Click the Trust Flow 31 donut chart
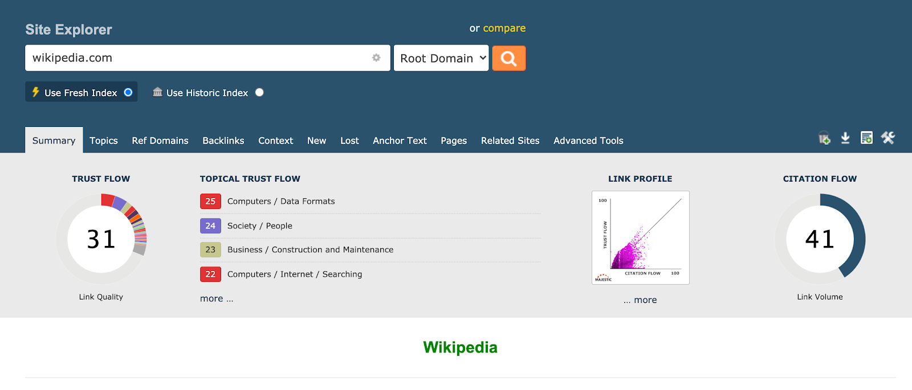 point(101,239)
